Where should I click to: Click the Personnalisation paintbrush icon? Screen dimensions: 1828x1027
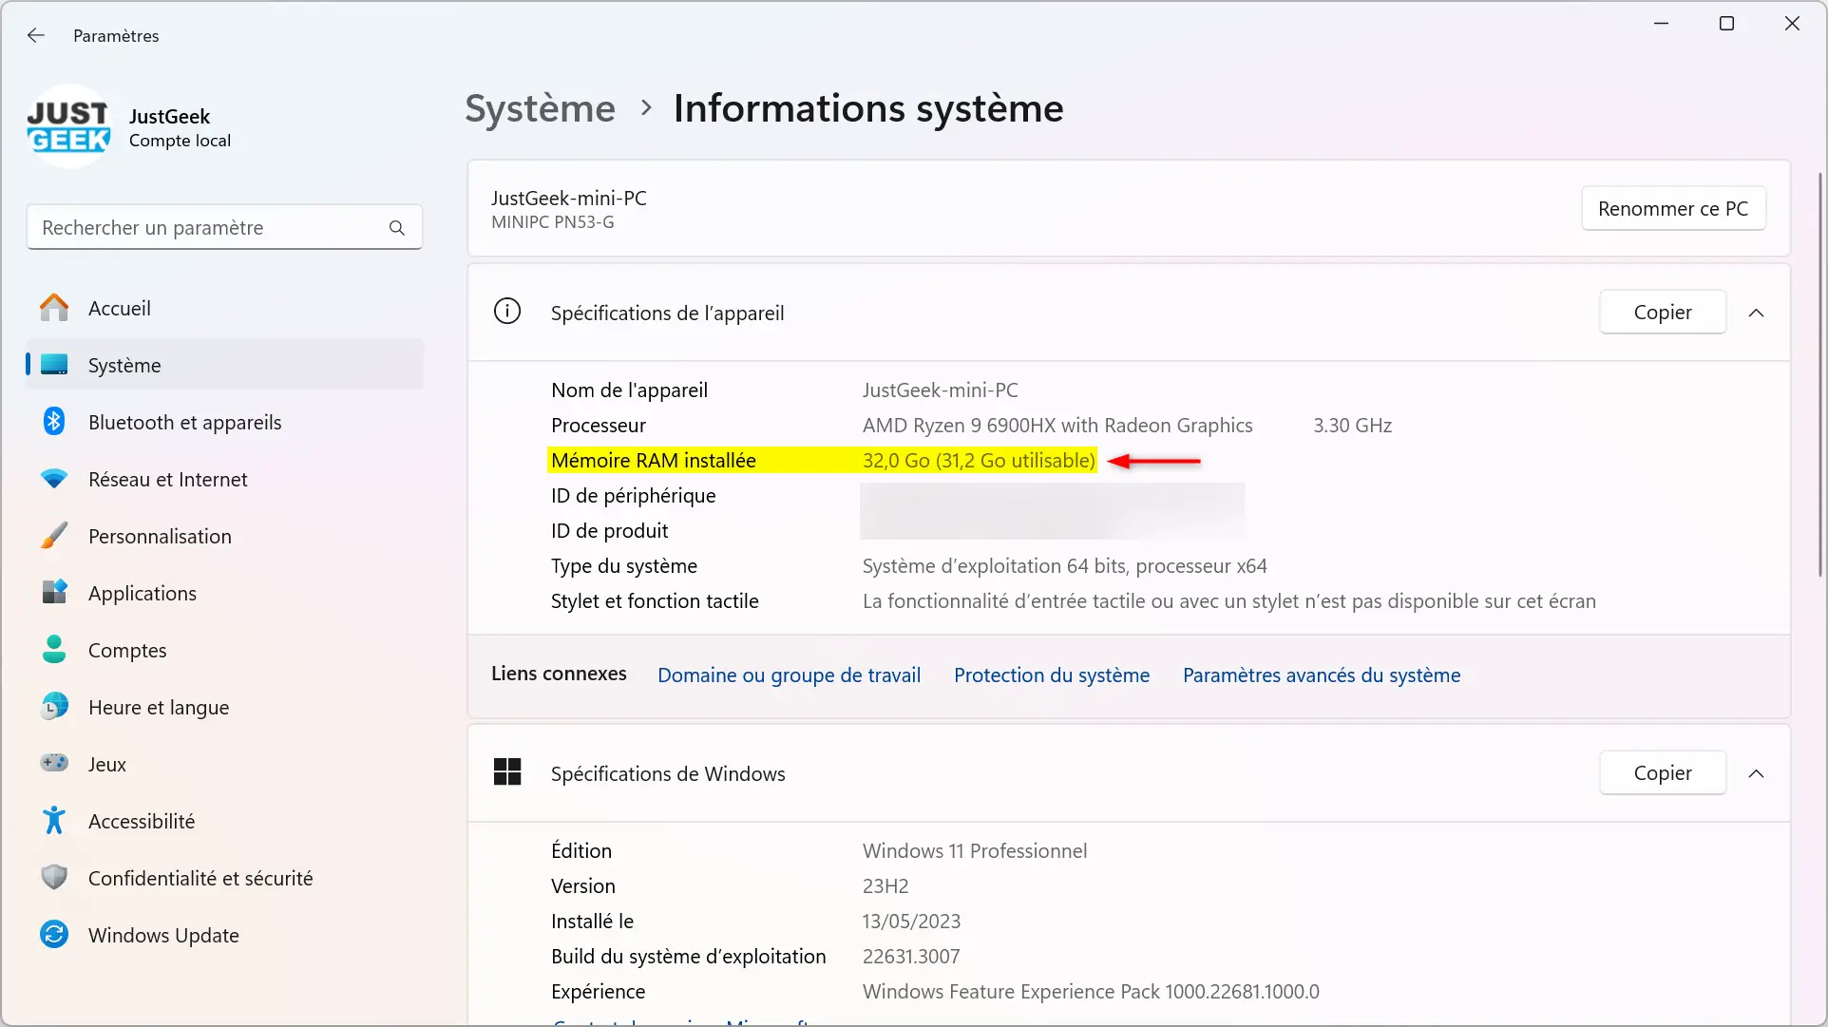[x=54, y=536]
